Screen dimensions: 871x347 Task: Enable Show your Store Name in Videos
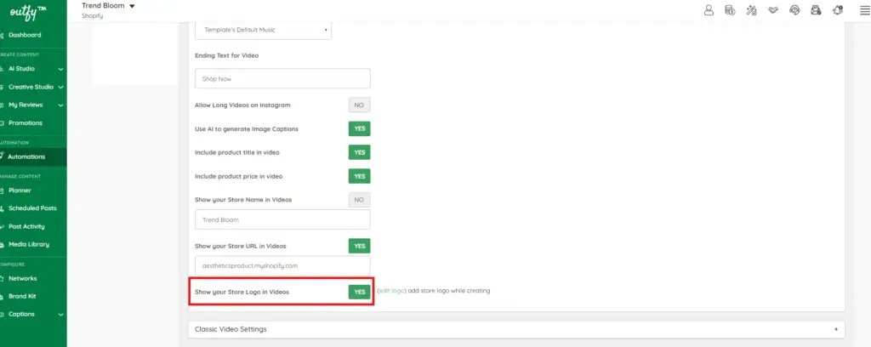[x=360, y=200]
